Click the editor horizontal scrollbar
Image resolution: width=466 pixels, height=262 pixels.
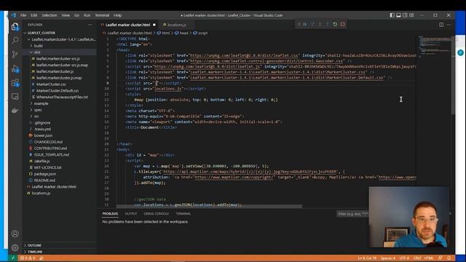209,207
